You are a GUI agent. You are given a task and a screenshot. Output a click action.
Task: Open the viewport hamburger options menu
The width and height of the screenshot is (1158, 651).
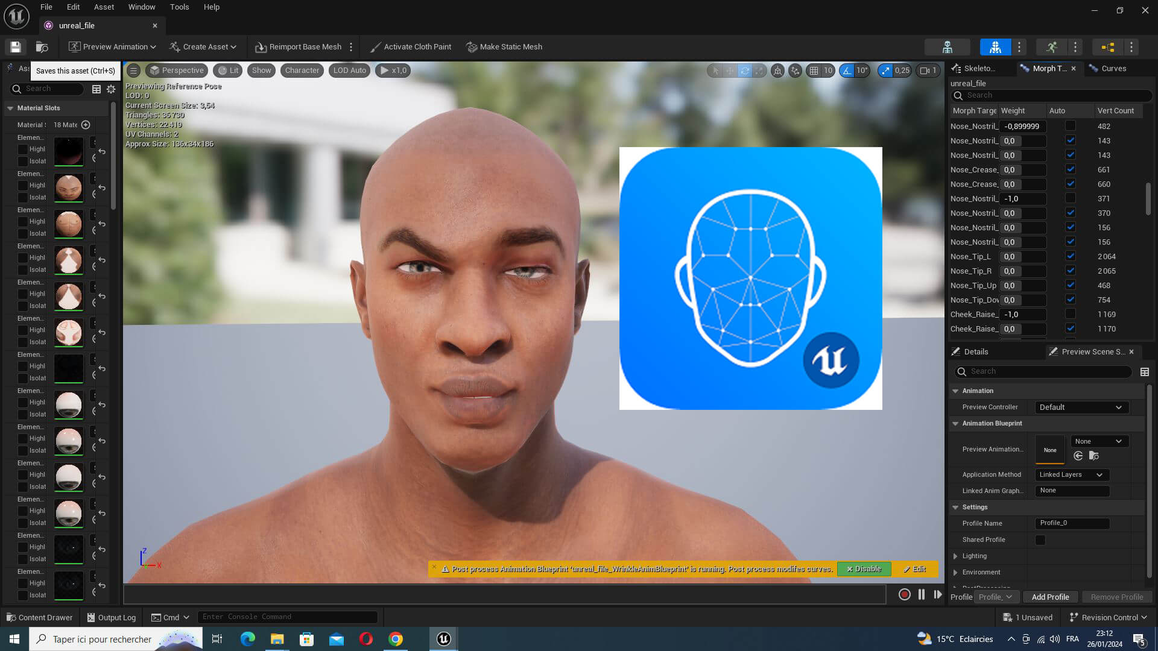click(134, 71)
